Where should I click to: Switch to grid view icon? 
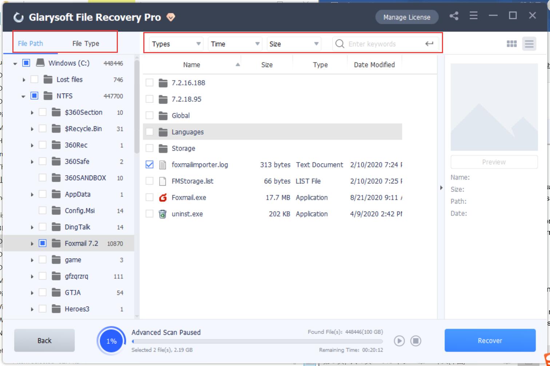[512, 44]
